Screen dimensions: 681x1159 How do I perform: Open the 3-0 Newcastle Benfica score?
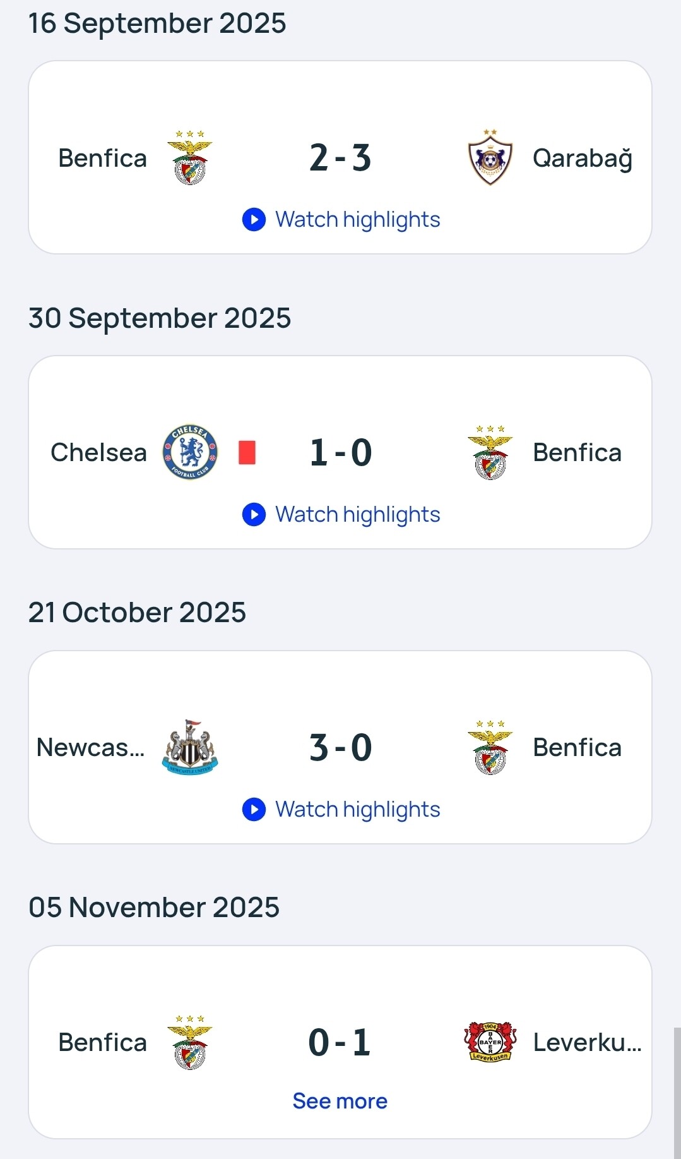click(340, 748)
